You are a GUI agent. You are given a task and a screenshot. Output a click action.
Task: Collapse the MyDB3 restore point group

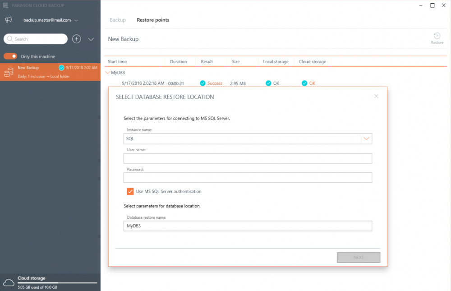point(107,72)
